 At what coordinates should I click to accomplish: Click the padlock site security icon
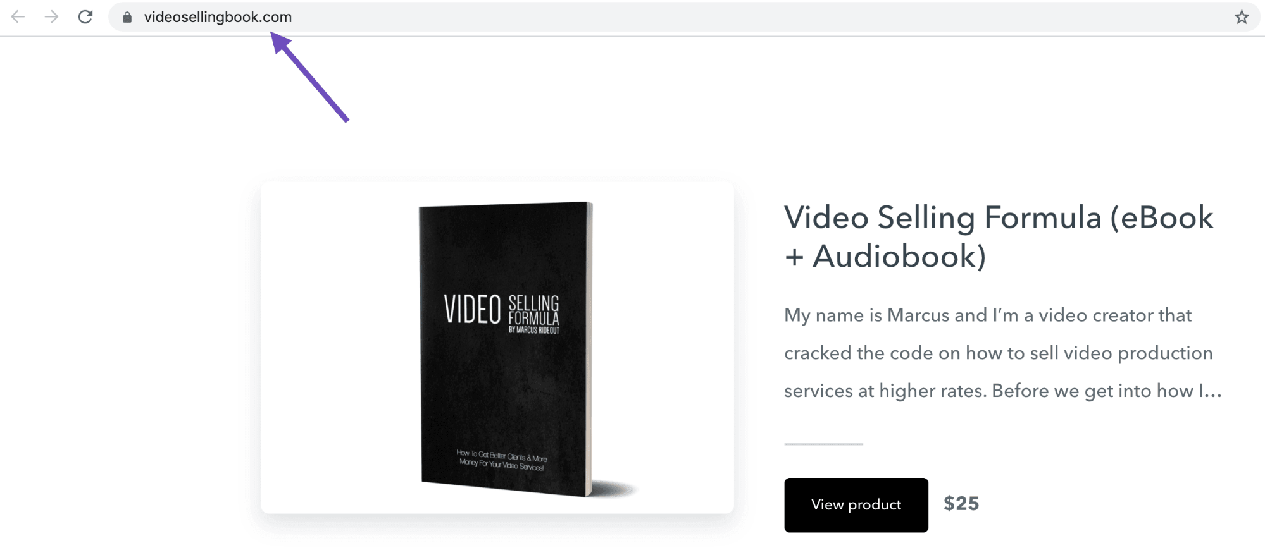coord(127,18)
